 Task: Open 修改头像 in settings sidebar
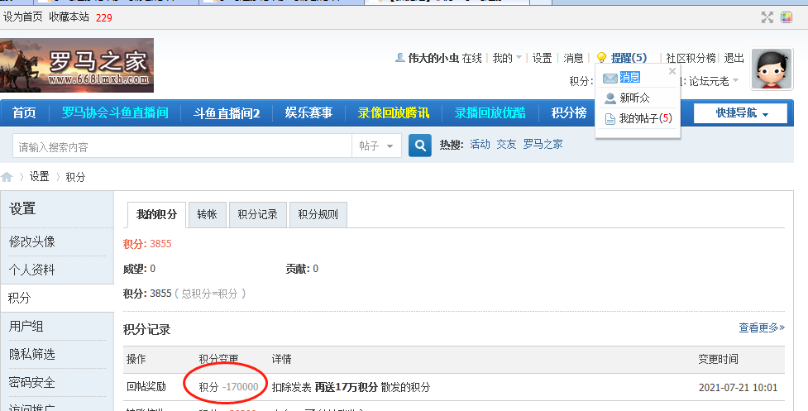coord(32,241)
